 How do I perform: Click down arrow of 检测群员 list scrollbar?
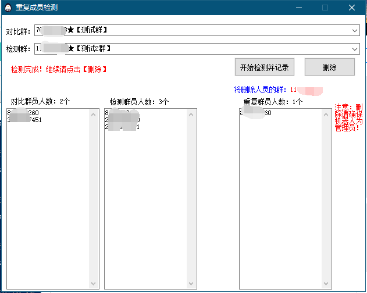(192, 283)
